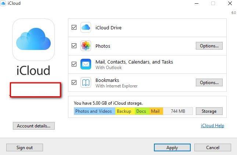Image resolution: width=237 pixels, height=155 pixels.
Task: Click the Mail envelope icon
Action: click(86, 64)
